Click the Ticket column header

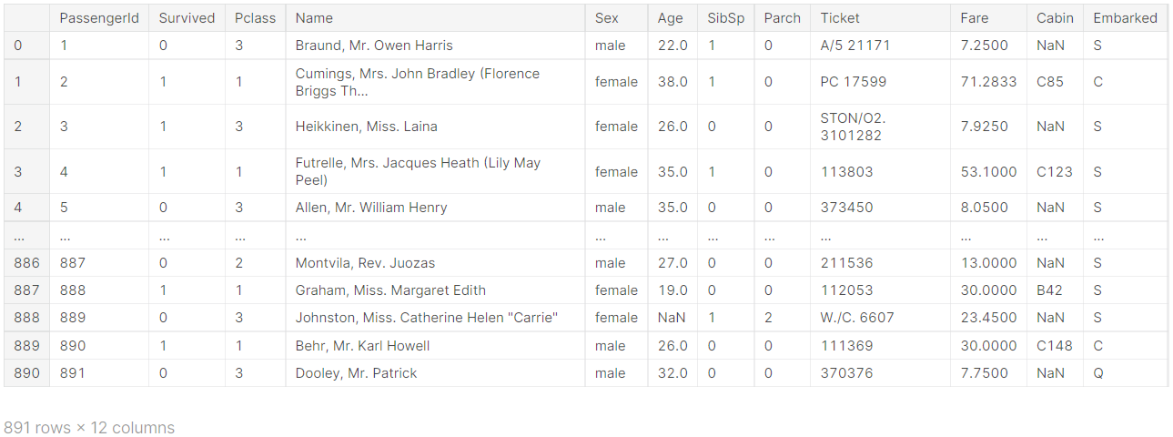(839, 18)
